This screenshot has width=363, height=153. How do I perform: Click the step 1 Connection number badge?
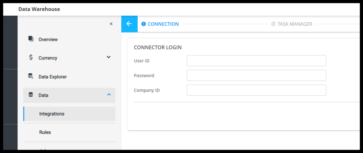point(144,24)
